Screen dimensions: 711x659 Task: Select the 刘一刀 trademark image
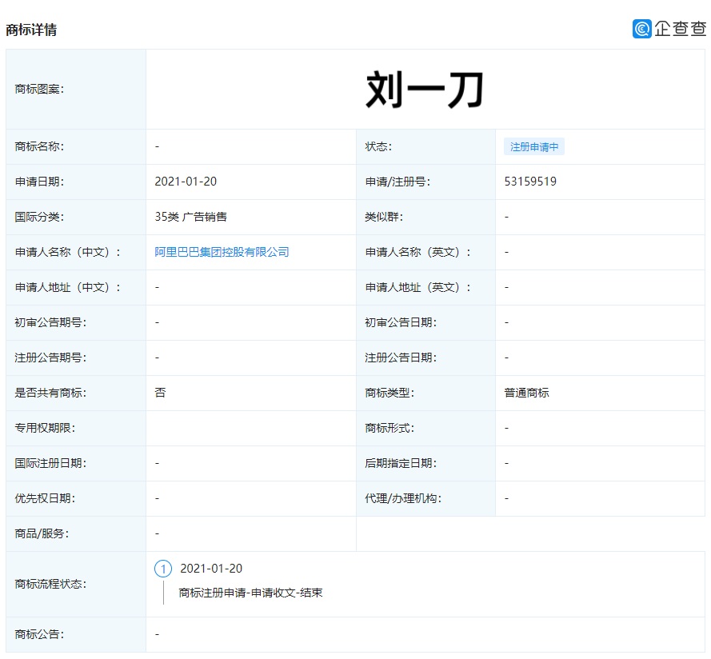coord(425,90)
